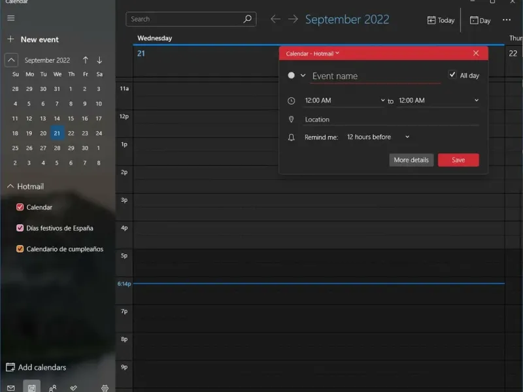The image size is (523, 392).
Task: Click the 7p time slot row
Action: 319,318
